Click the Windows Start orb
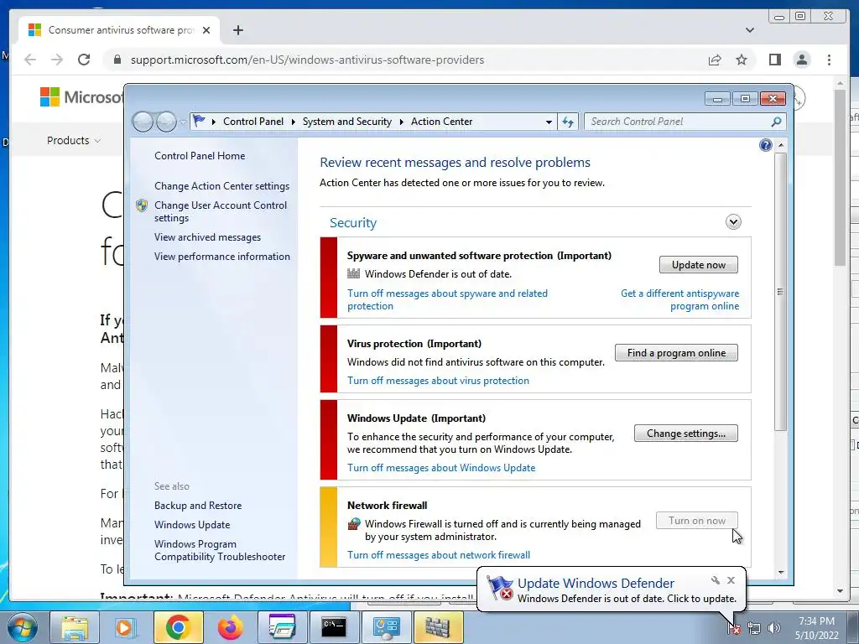The height and width of the screenshot is (644, 859). click(23, 627)
